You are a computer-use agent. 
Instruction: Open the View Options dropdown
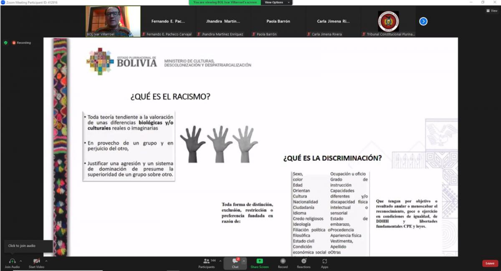pyautogui.click(x=276, y=3)
